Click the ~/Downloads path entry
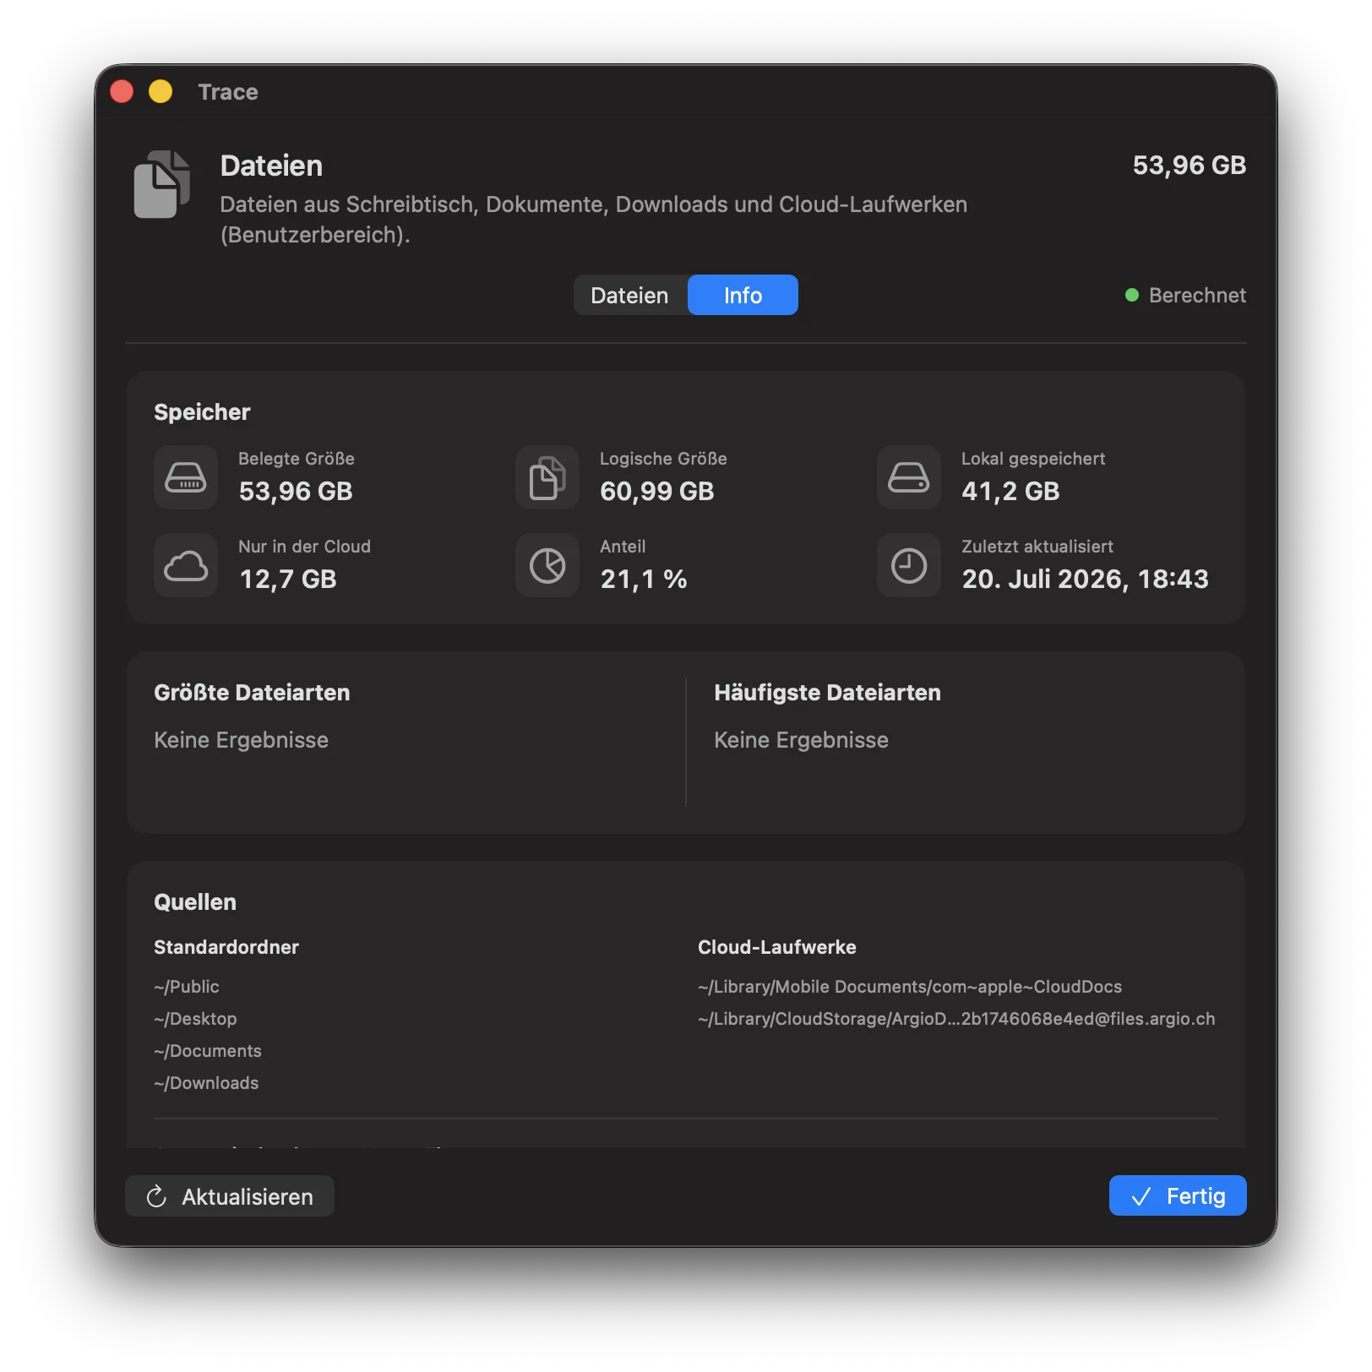The image size is (1372, 1372). click(x=206, y=1083)
